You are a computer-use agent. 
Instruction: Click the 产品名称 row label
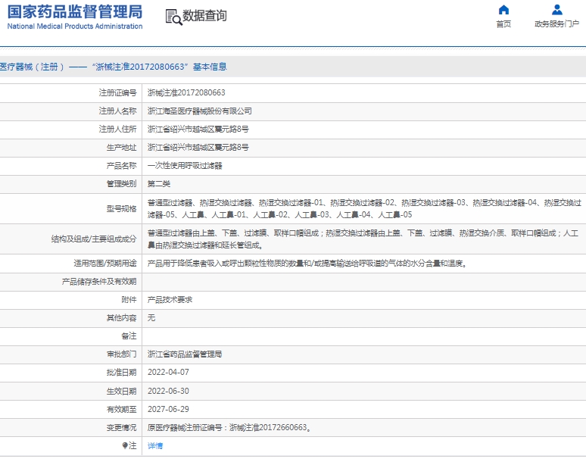tap(121, 166)
